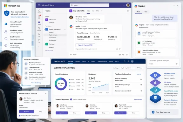Viewport: 183px width, 122px height.
Task: Send the reply in Pay & Benefits channel
Action: tap(127, 55)
